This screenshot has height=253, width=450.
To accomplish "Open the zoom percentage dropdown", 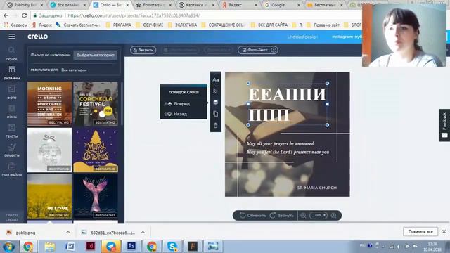I will tap(319, 215).
